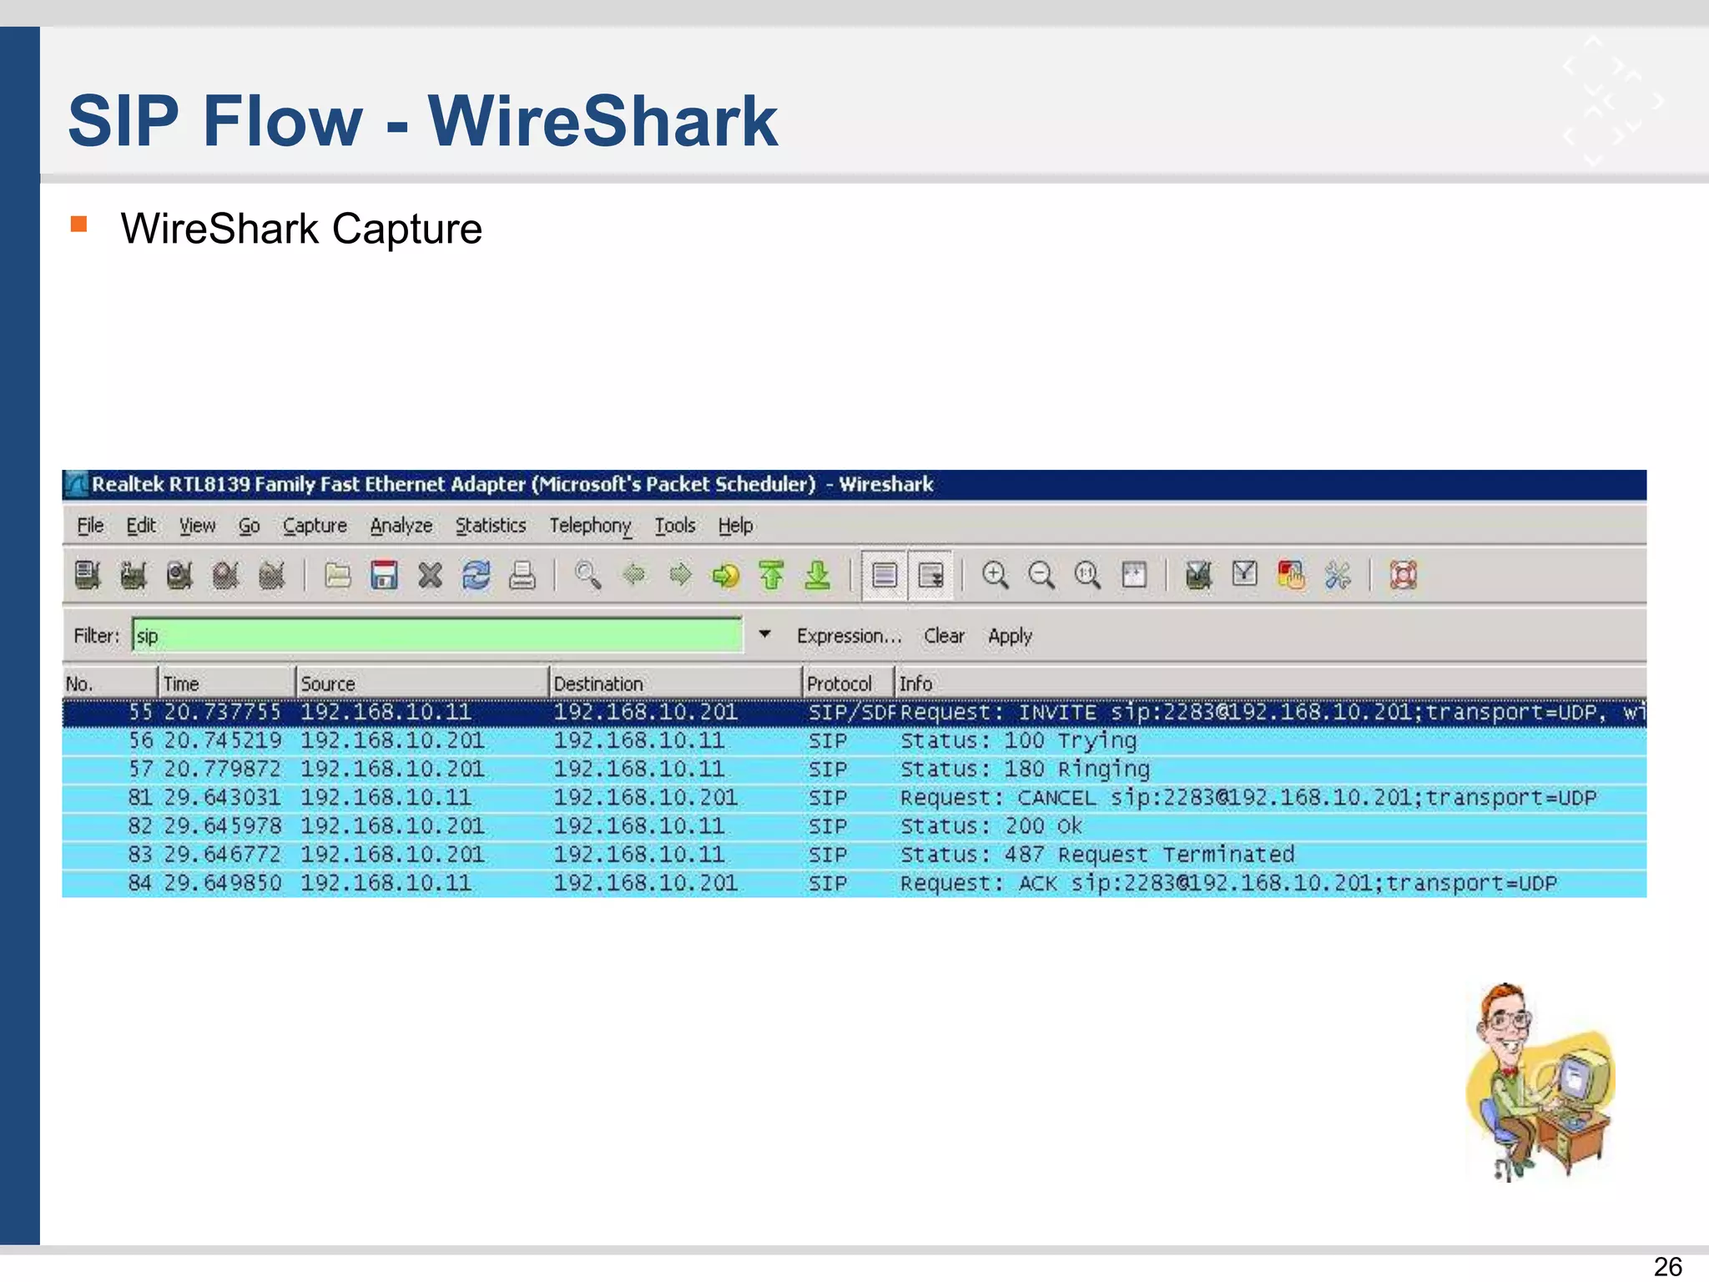
Task: Open the Telephony menu
Action: tap(590, 526)
